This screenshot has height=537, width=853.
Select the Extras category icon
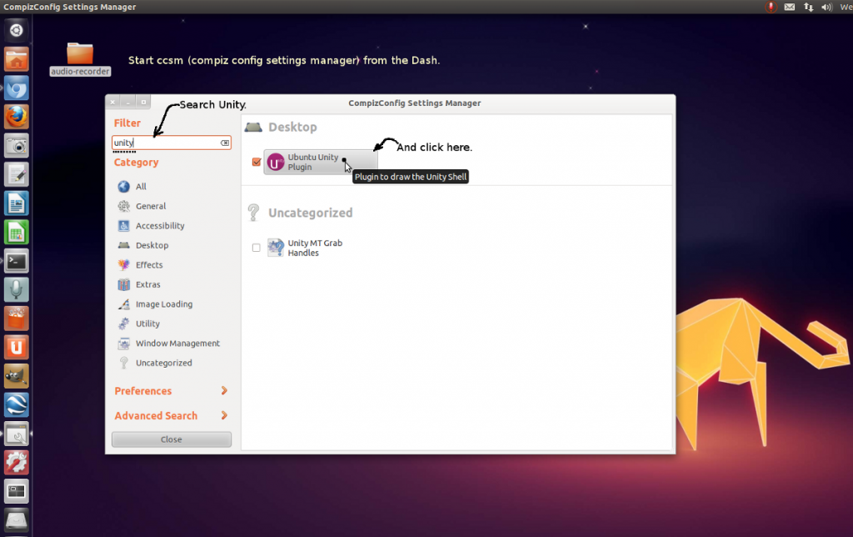pyautogui.click(x=124, y=284)
